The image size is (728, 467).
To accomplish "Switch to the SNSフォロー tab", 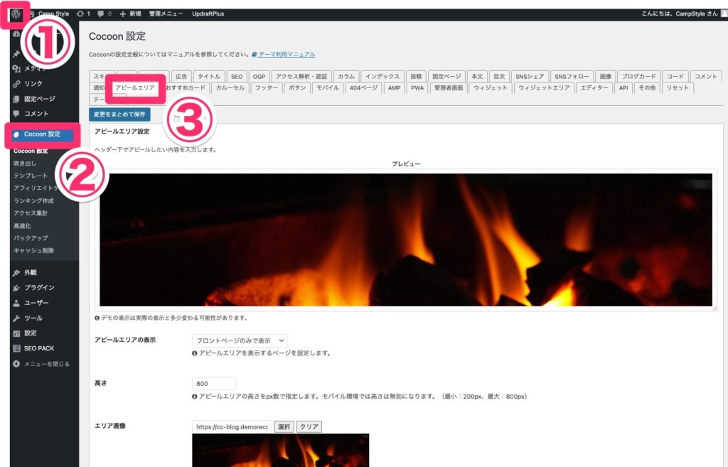I will coord(572,77).
